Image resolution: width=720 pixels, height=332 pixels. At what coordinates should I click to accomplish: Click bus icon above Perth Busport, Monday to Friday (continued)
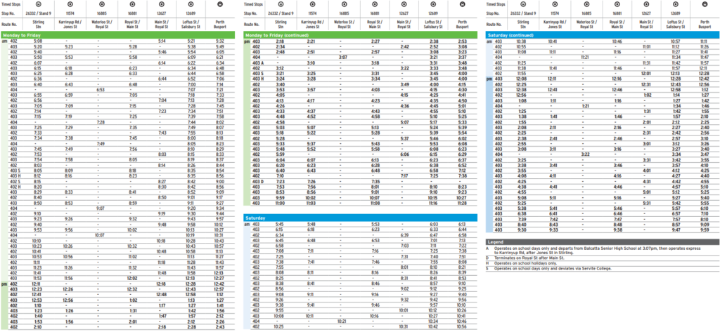(x=462, y=4)
